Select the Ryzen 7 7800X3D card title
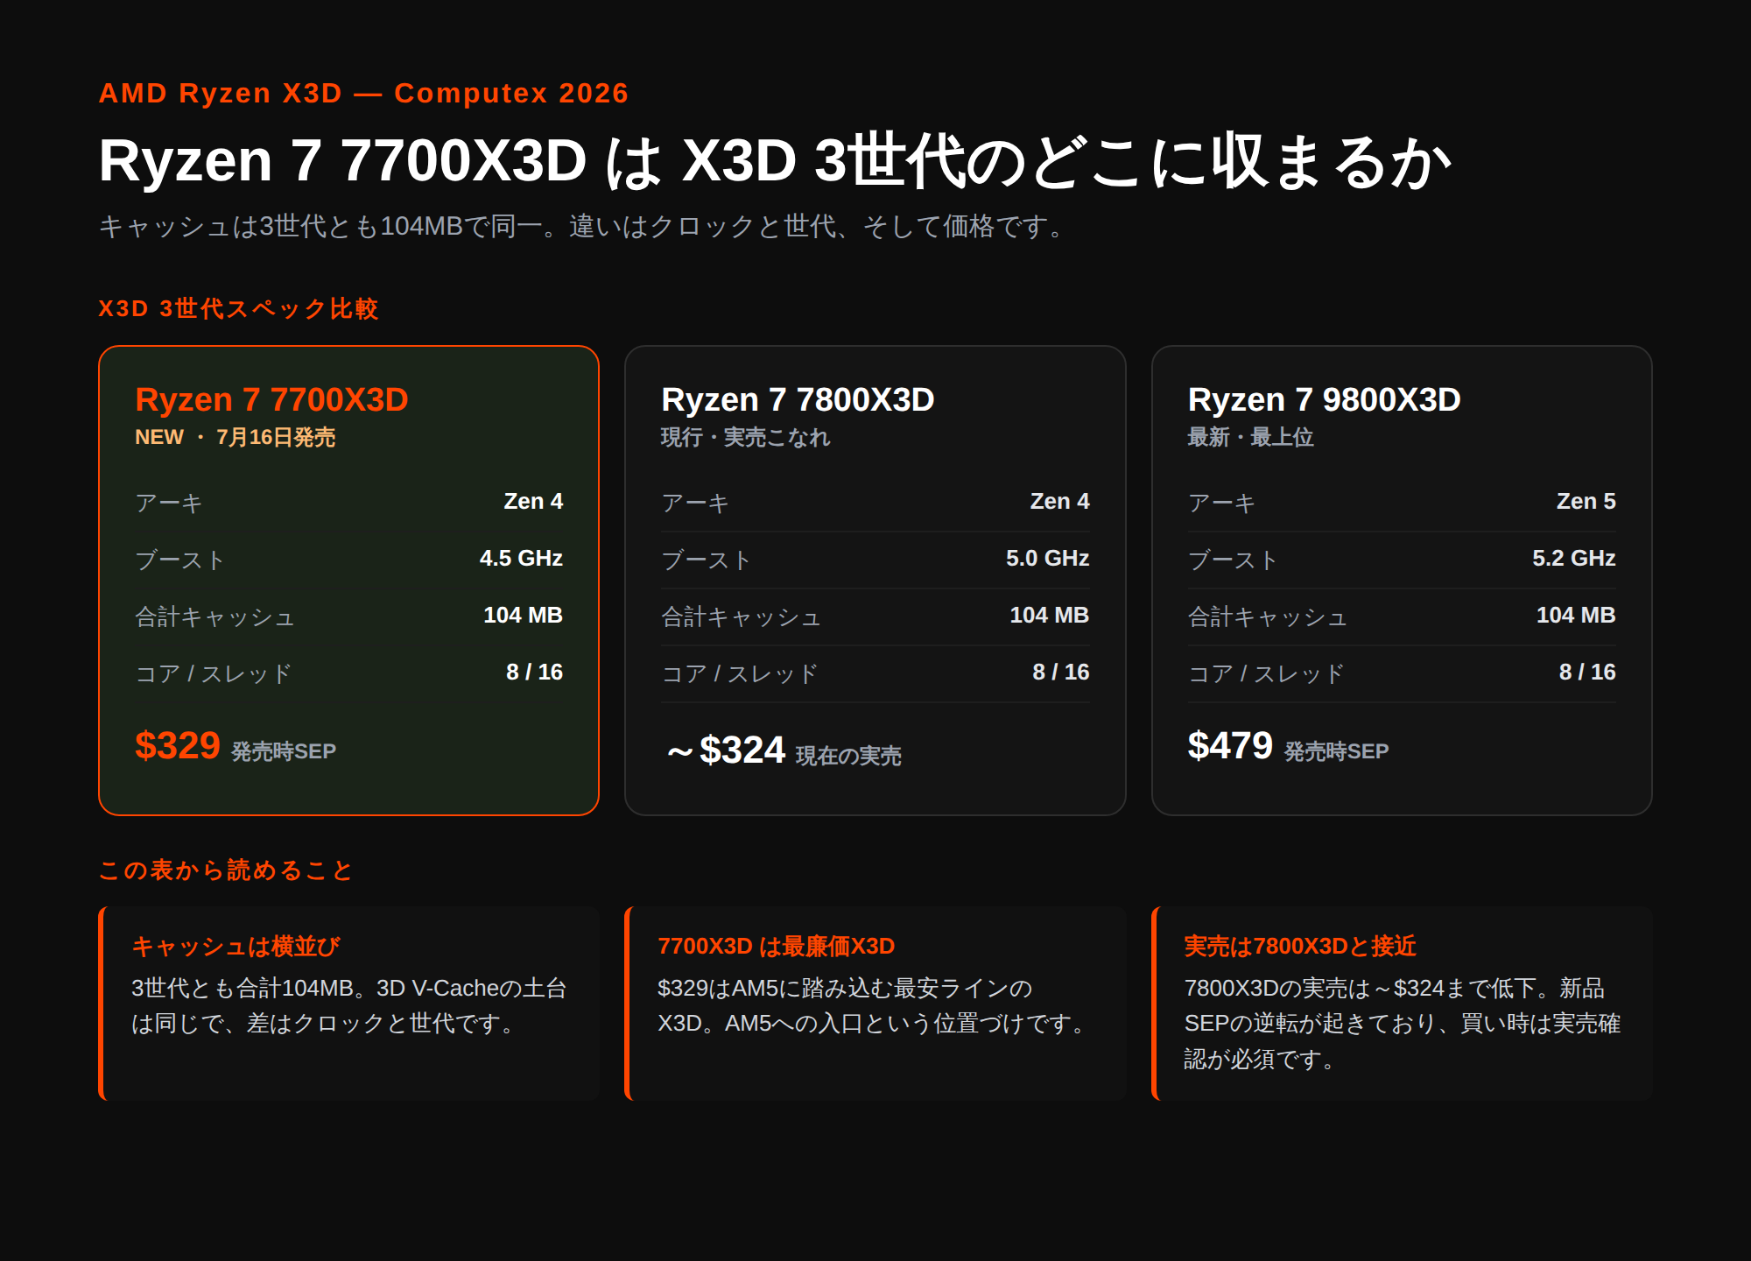The height and width of the screenshot is (1261, 1751). click(798, 399)
